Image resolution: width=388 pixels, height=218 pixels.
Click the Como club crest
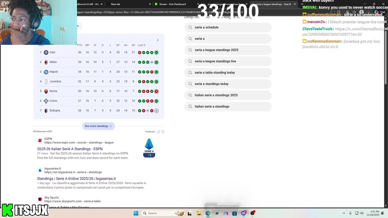46,101
